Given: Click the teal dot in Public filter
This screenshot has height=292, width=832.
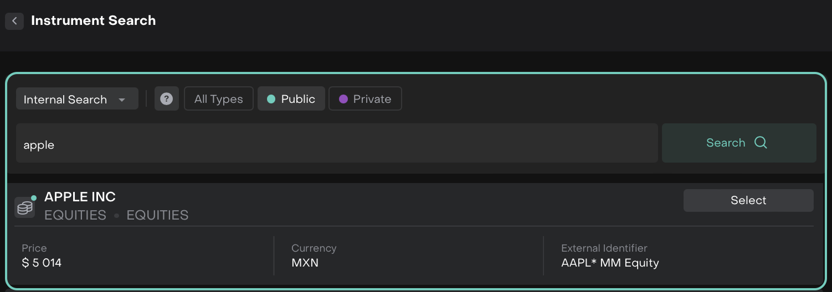Looking at the screenshot, I should pyautogui.click(x=271, y=99).
